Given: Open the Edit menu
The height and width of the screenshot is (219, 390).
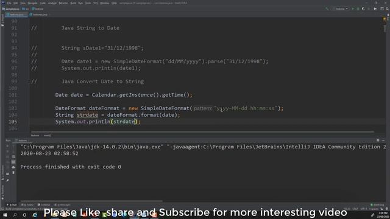Looking at the screenshot, I should click(x=16, y=3).
